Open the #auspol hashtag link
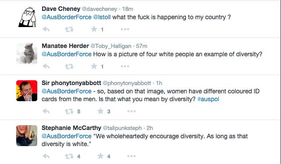 (208, 99)
